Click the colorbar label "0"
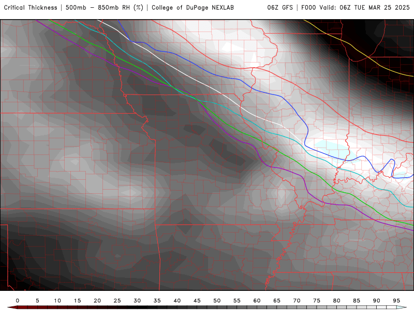414x310 pixels. point(18,301)
